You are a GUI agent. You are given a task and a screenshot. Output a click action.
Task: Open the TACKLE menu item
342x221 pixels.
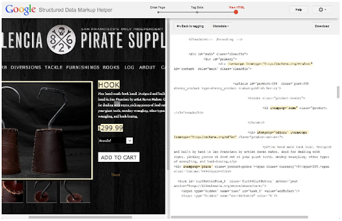pos(54,68)
